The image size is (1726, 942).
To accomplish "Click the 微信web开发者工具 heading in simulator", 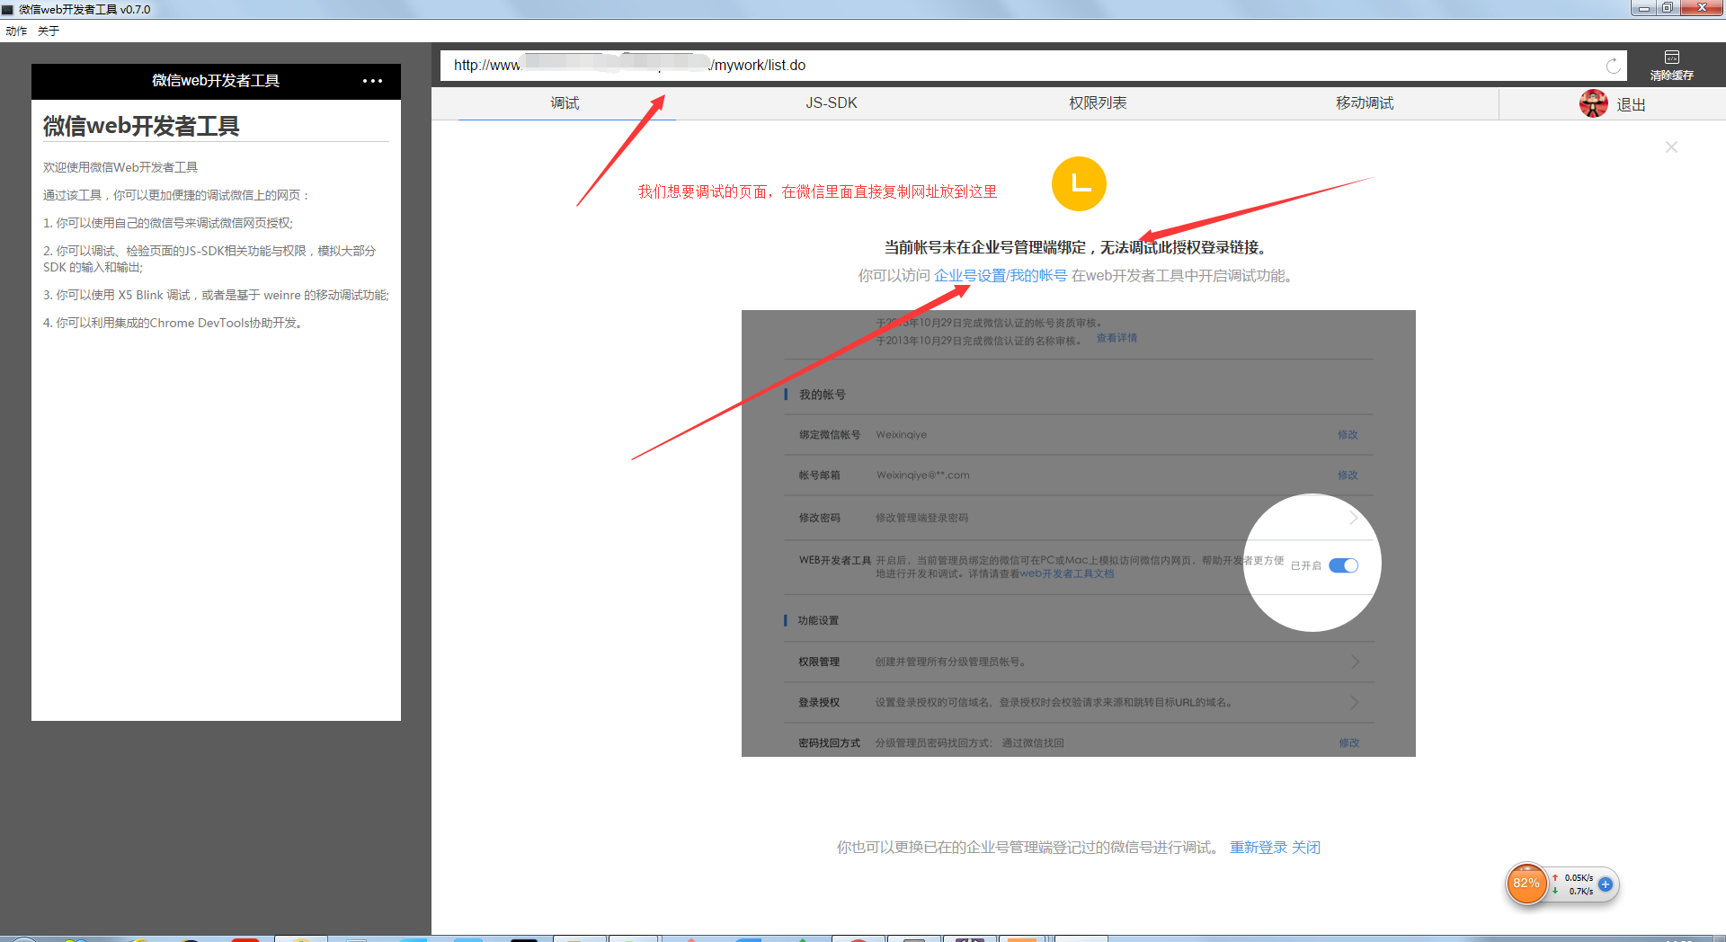I will tap(141, 126).
